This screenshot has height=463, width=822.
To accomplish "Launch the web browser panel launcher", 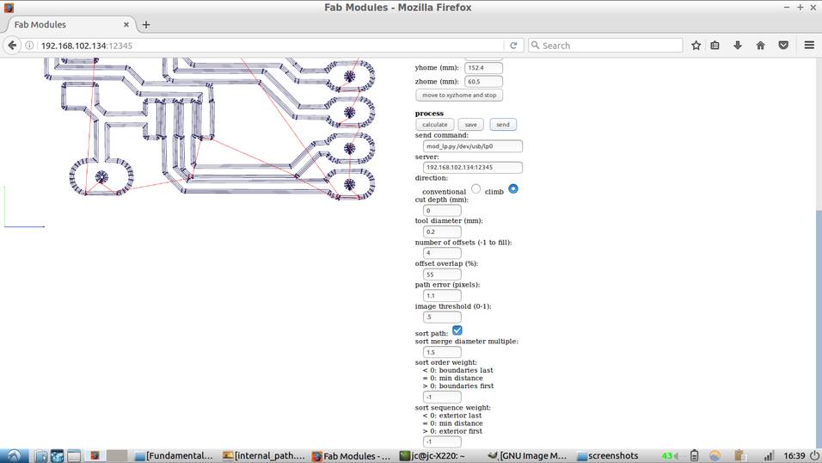I will coord(57,455).
